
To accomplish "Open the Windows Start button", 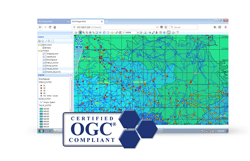I will pos(41,131).
